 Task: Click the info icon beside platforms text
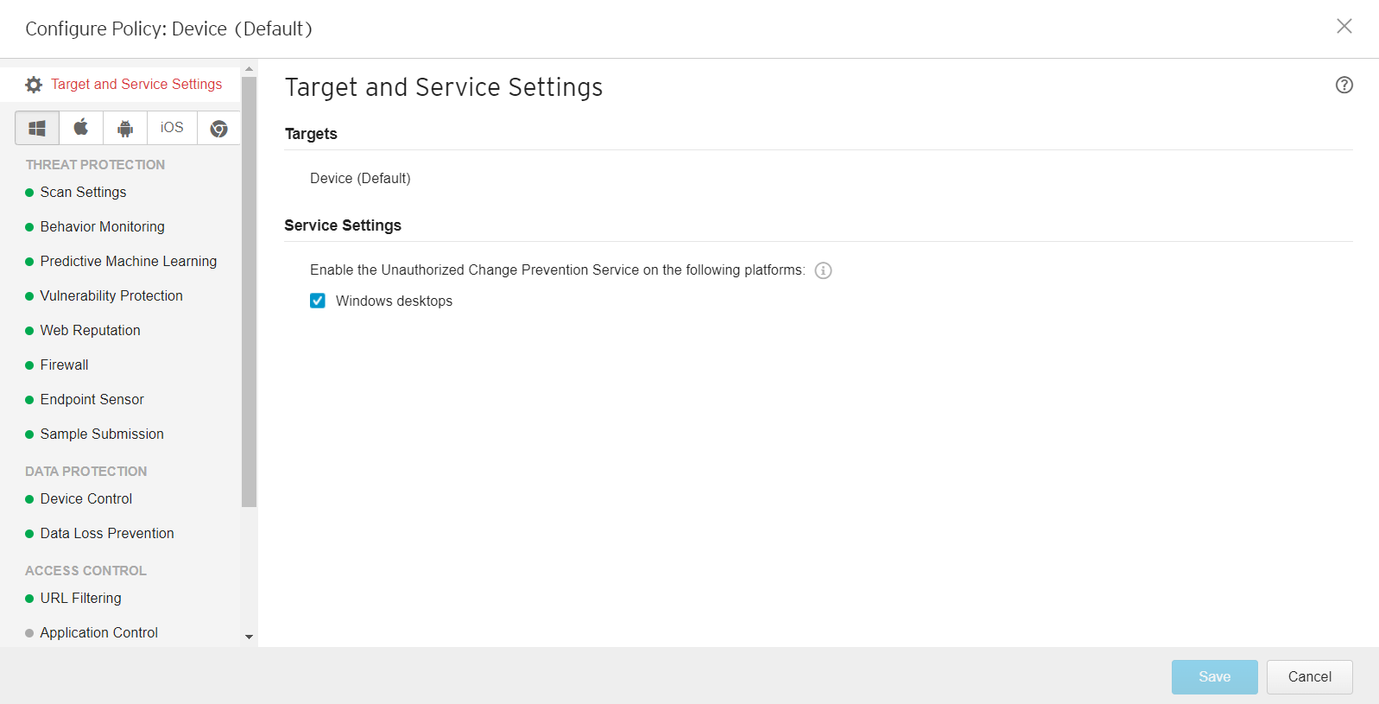(824, 270)
